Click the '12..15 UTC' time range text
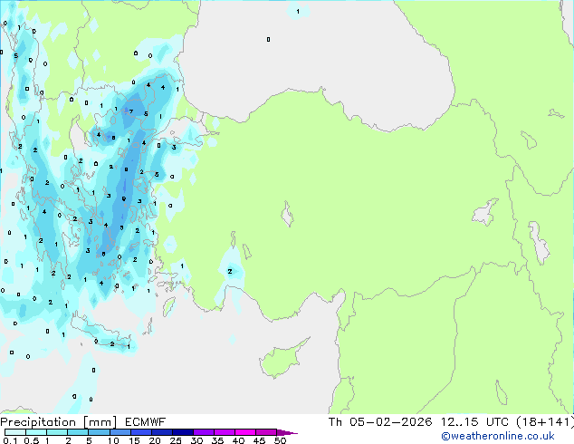The height and width of the screenshot is (444, 574). [474, 422]
